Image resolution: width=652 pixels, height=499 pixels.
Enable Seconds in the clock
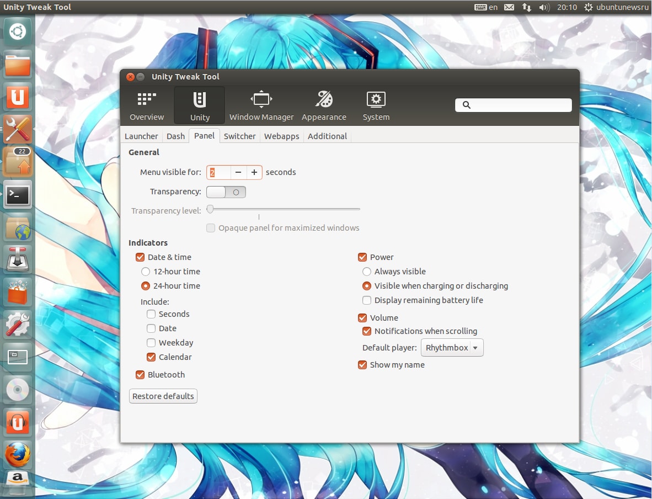tap(151, 314)
